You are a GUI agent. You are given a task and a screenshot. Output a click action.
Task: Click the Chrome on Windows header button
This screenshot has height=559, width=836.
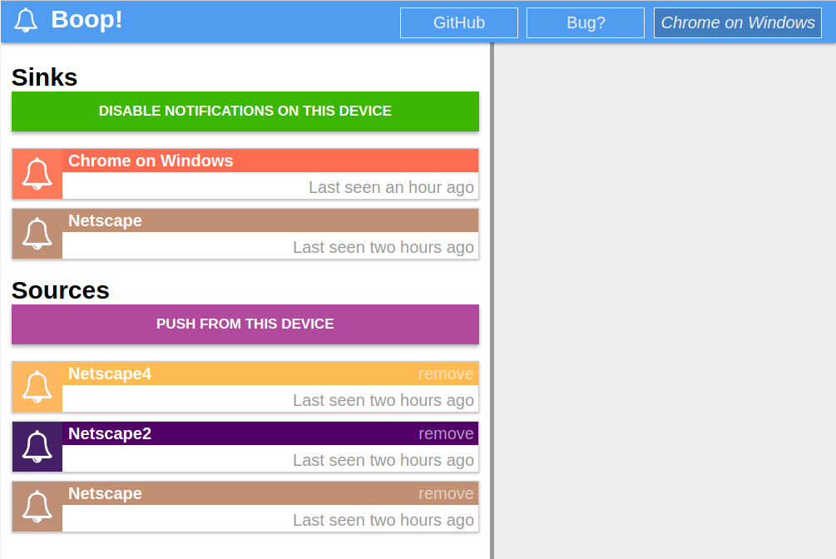pyautogui.click(x=738, y=23)
